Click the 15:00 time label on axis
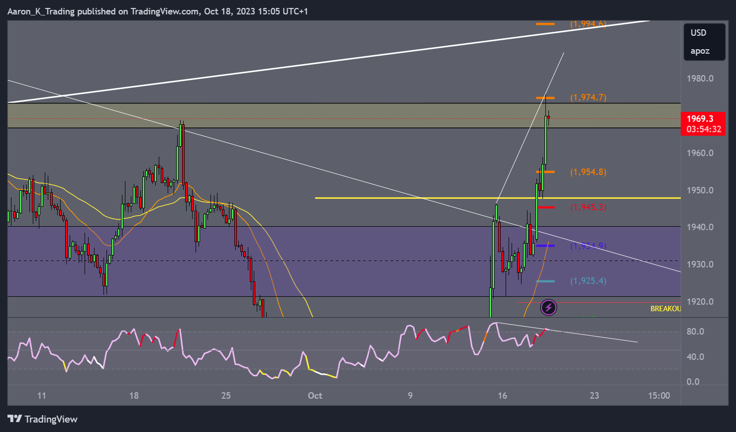Image resolution: width=736 pixels, height=432 pixels. (659, 396)
